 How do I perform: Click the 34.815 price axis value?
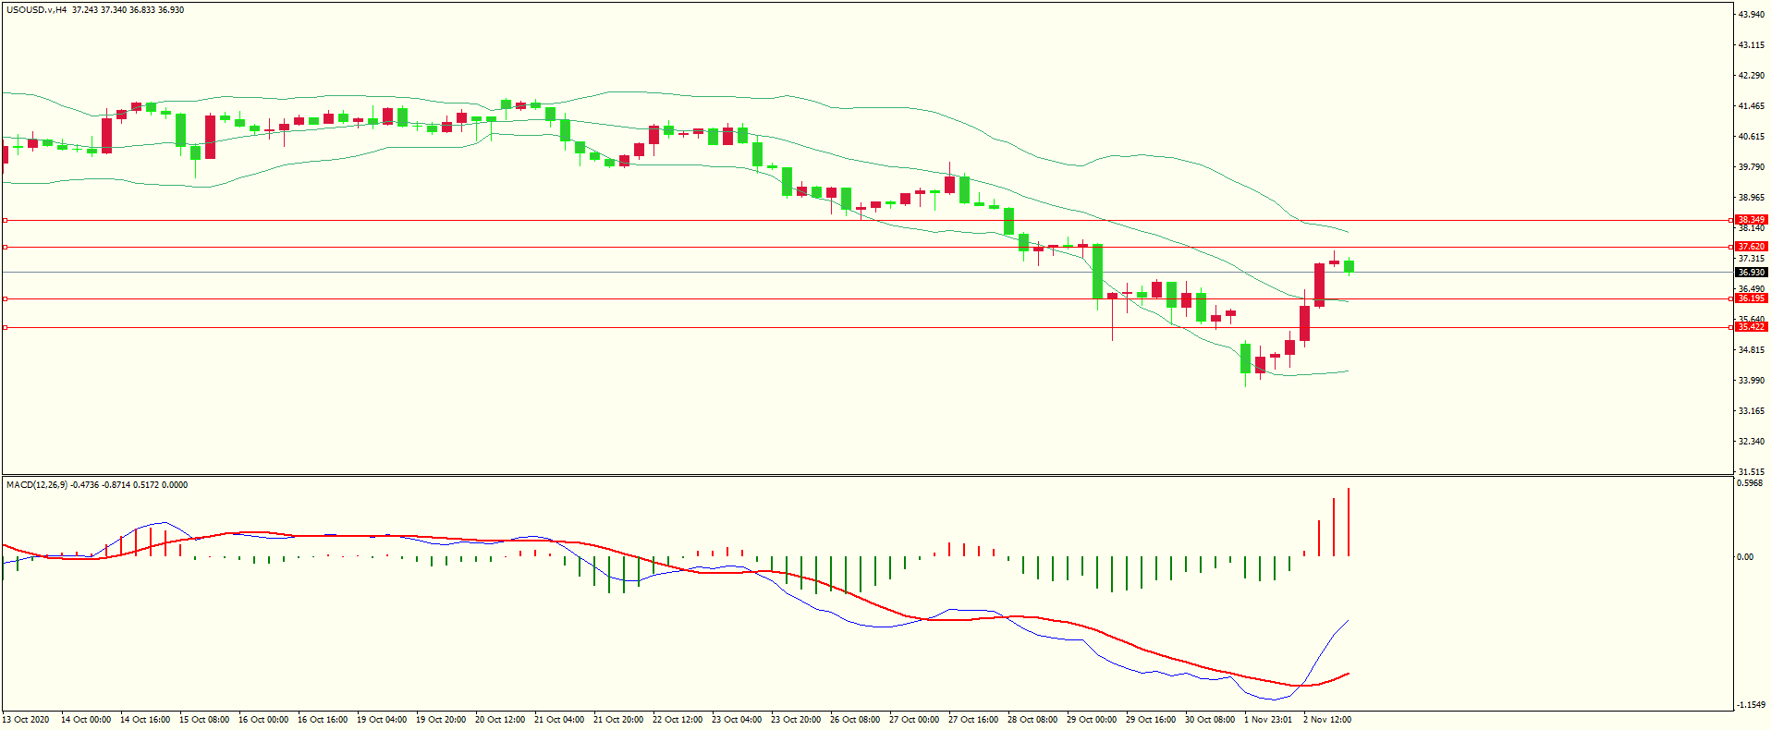click(x=1751, y=350)
